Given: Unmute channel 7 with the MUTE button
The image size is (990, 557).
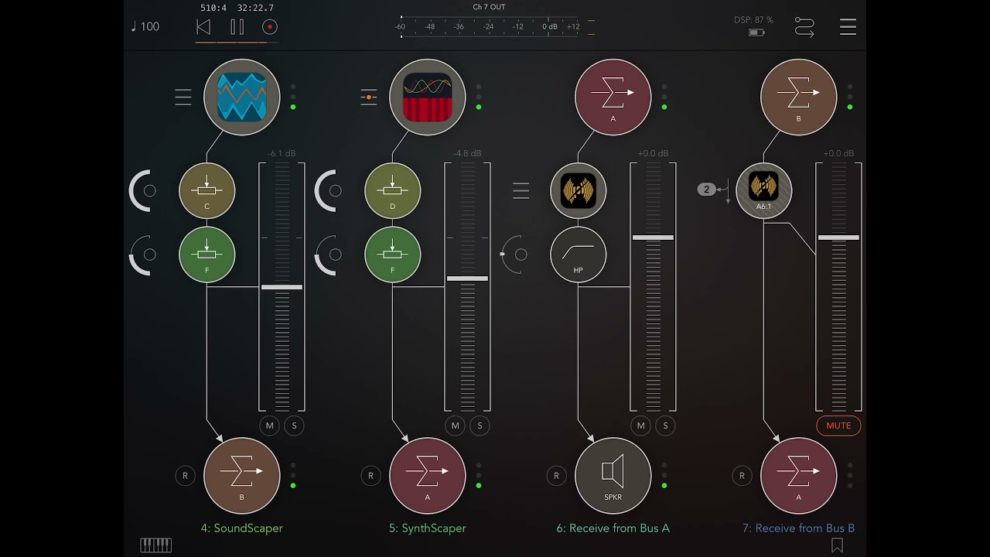Looking at the screenshot, I should 838,425.
